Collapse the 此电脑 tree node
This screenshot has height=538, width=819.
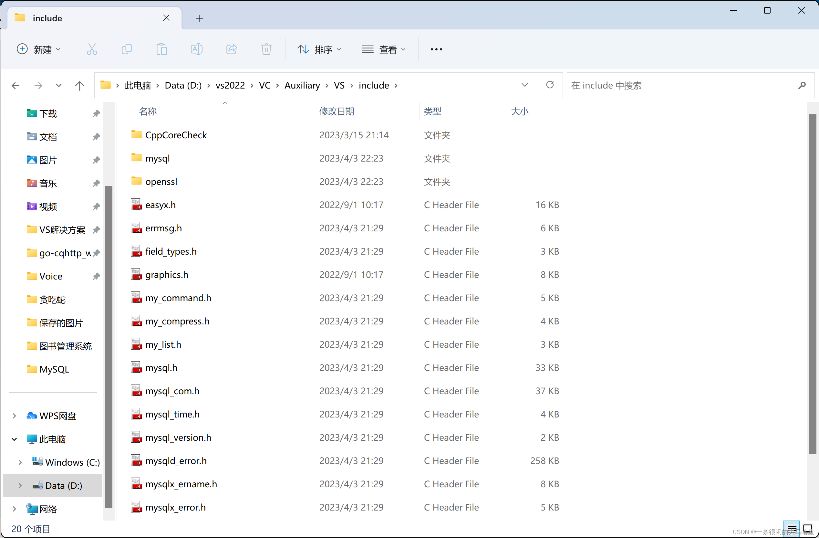[14, 439]
